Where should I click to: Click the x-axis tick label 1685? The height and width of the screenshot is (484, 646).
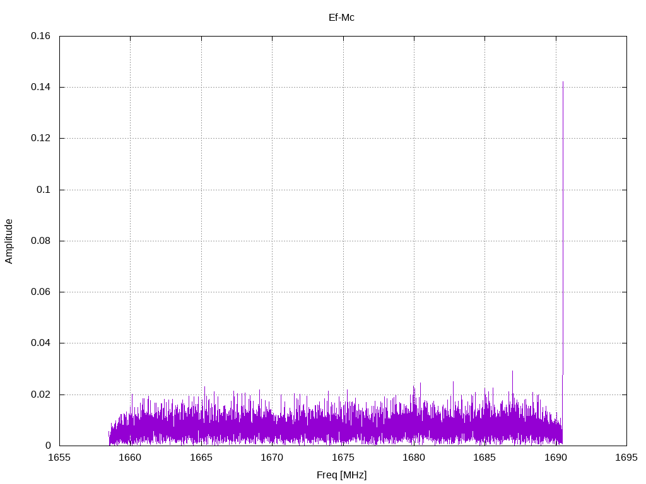485,458
